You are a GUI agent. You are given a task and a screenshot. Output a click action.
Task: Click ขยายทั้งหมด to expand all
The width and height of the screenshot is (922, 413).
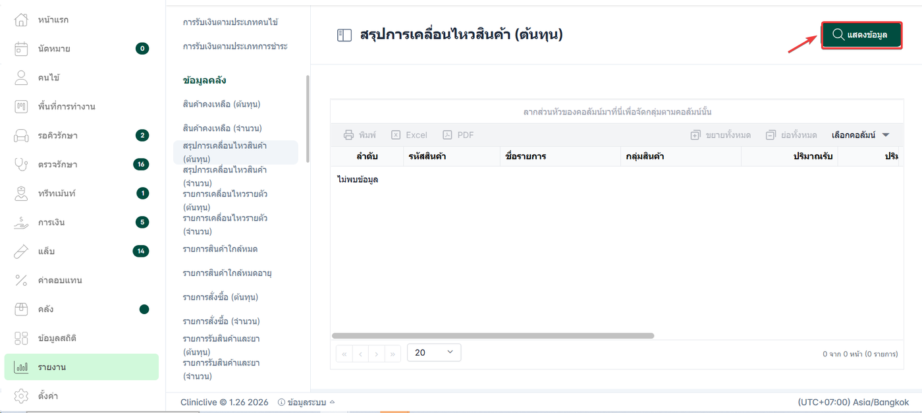point(720,135)
